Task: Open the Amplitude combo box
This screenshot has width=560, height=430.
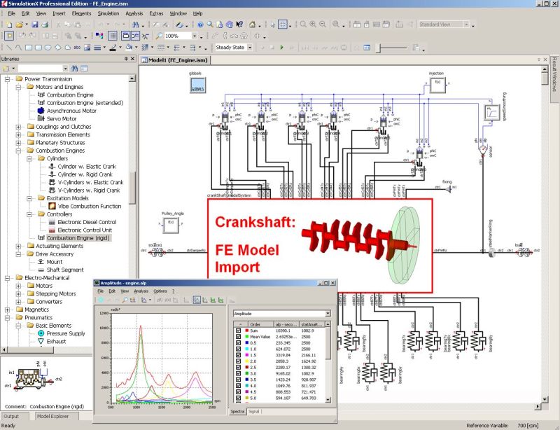Action: pyautogui.click(x=282, y=314)
